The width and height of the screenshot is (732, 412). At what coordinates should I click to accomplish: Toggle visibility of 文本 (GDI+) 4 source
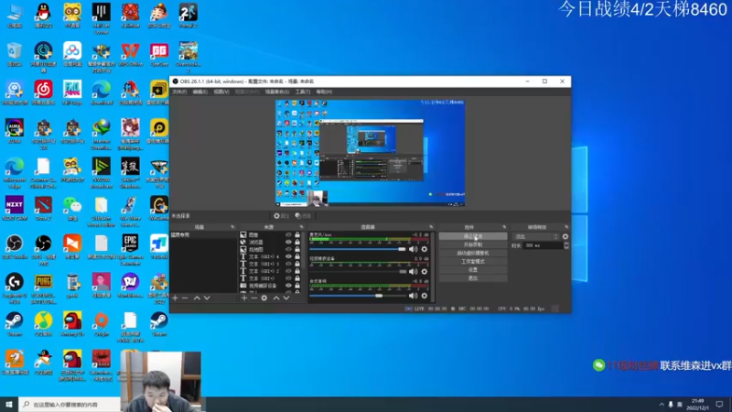pyautogui.click(x=288, y=256)
